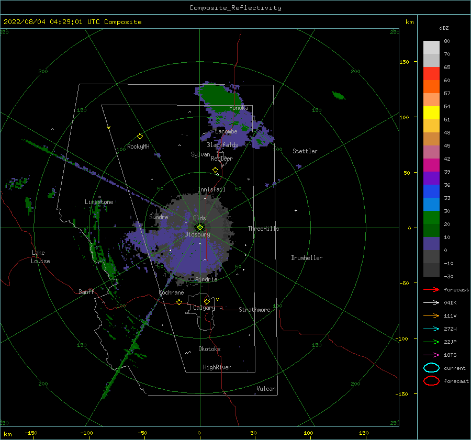Click the current legend label
Image resolution: width=471 pixels, height=440 pixels.
coord(455,368)
